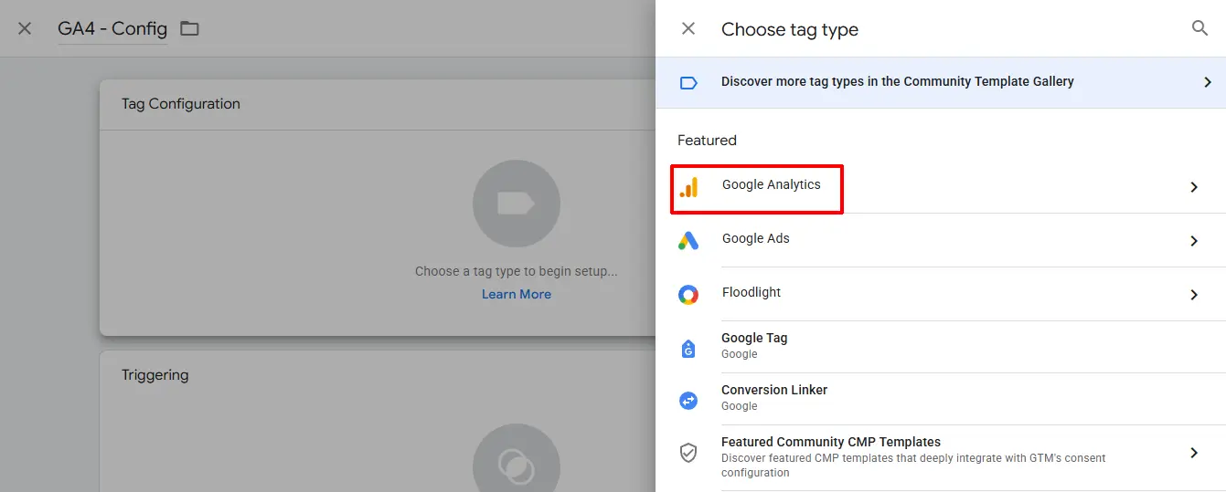Viewport: 1226px width, 492px height.
Task: Click the Tag Configuration placeholder tag icon
Action: pyautogui.click(x=517, y=204)
